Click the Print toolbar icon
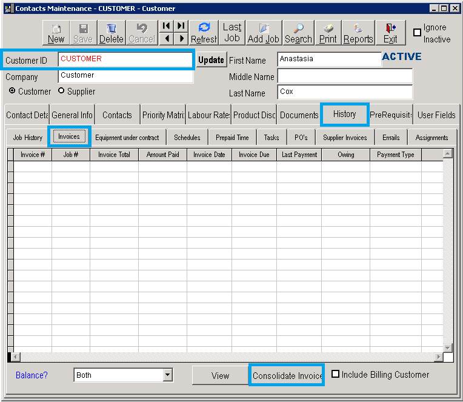This screenshot has width=463, height=402. coord(328,33)
